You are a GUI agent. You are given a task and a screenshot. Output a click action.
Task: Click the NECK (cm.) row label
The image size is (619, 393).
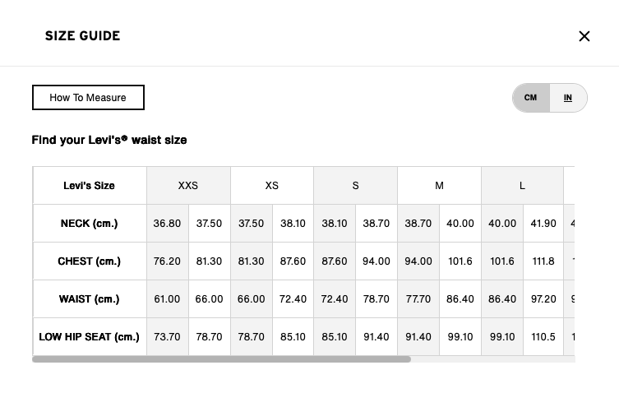click(90, 224)
